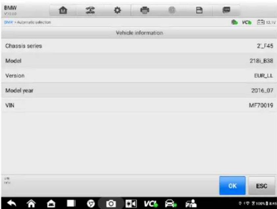The width and height of the screenshot is (277, 209).
Task: Go back with the Android back arrow
Action: pyautogui.click(x=12, y=203)
